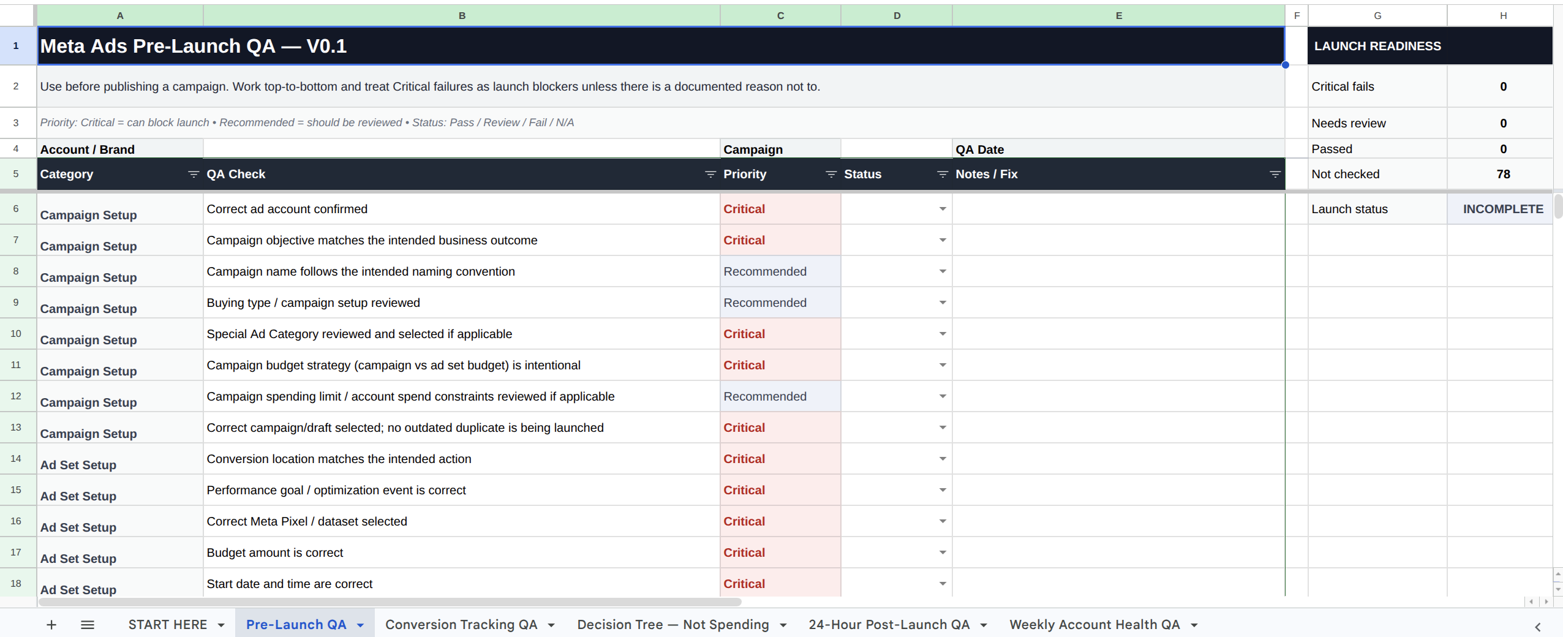Switch to 24-Hour Post-Launch QA sheet tab
1563x637 pixels.
point(889,625)
